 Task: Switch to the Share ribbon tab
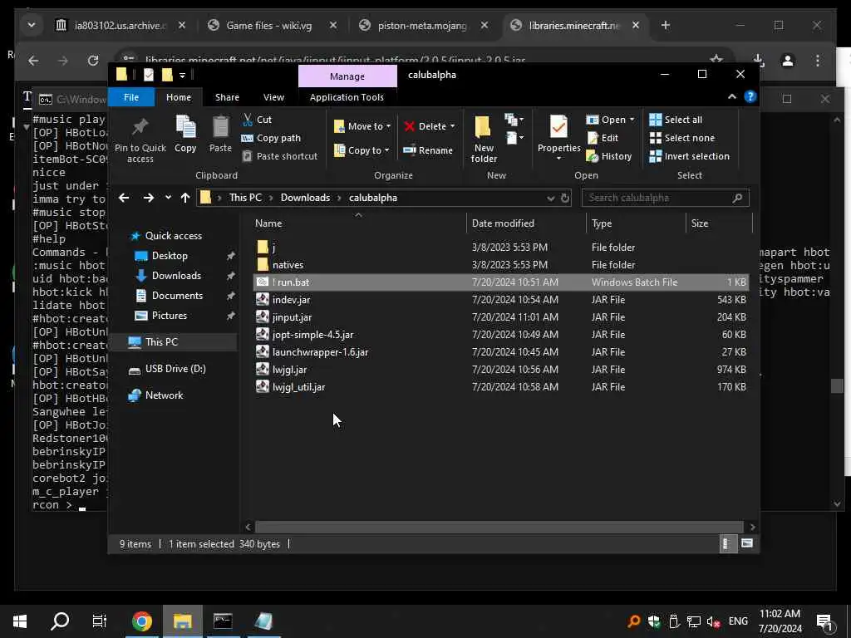coord(227,97)
